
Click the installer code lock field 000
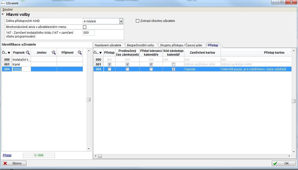pos(88,33)
